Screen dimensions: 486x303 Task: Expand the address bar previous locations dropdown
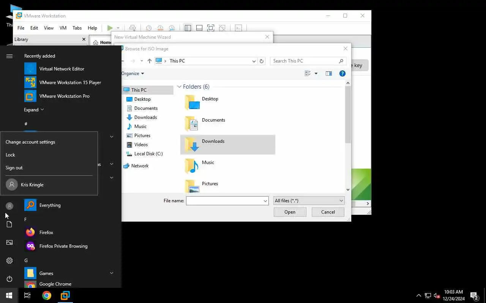tap(254, 61)
